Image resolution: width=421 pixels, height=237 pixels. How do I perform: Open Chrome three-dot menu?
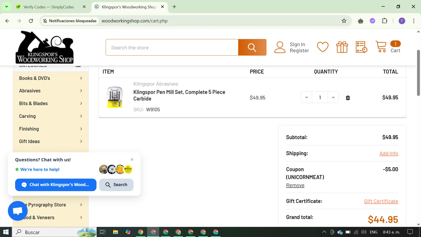(414, 21)
